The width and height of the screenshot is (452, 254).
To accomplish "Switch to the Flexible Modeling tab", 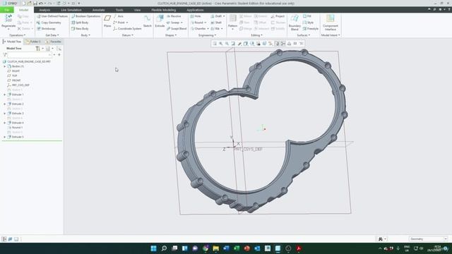I will 163,10.
